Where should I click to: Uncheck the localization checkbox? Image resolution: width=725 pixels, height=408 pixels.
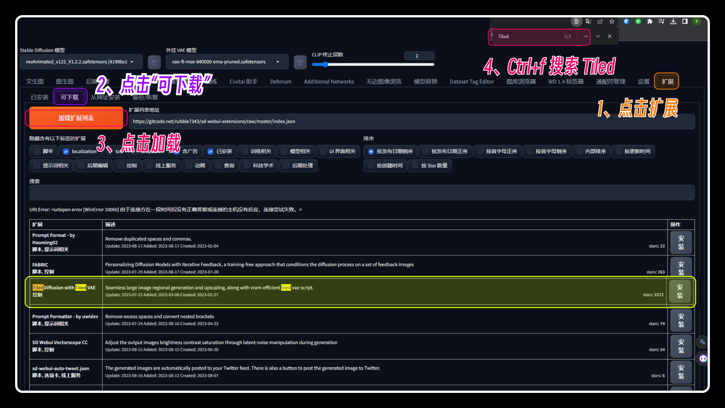[x=66, y=151]
